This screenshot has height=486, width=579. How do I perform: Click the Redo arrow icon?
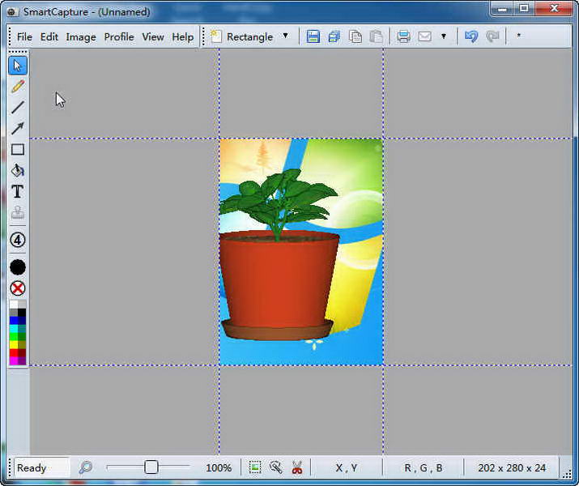pos(492,36)
